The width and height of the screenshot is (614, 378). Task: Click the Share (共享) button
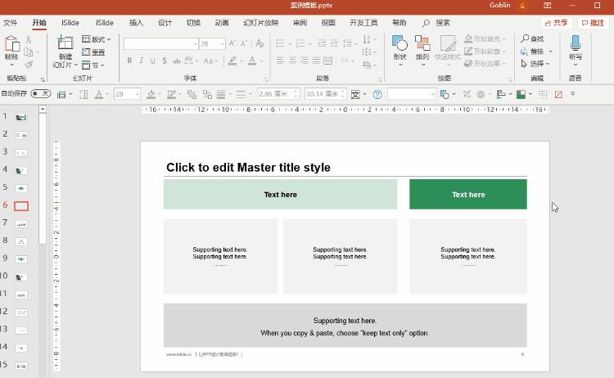point(556,23)
